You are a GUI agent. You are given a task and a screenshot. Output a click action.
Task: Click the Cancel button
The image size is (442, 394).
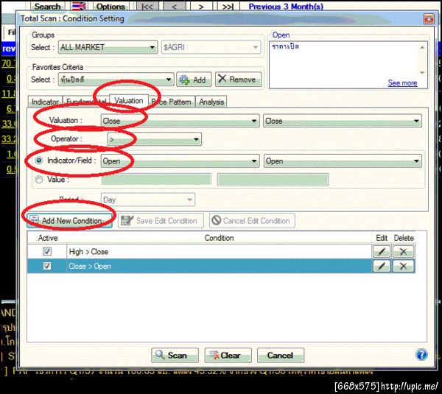coord(281,355)
